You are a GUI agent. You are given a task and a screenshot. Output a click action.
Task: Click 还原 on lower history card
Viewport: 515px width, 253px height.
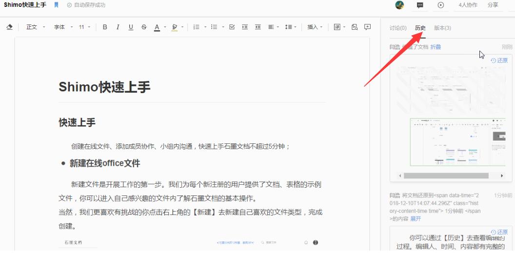[499, 232]
